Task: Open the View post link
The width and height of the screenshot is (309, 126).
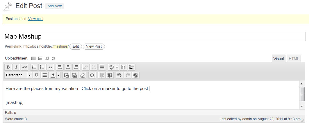Action: [36, 19]
